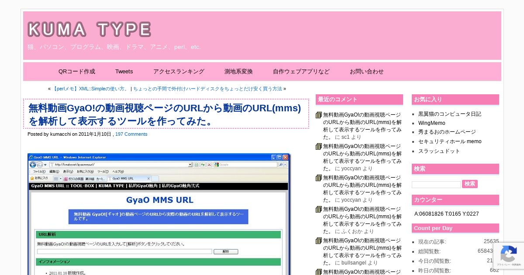Screen dimensions: 524x275
Task: Click the pink 検索 search button
Action: pyautogui.click(x=470, y=184)
